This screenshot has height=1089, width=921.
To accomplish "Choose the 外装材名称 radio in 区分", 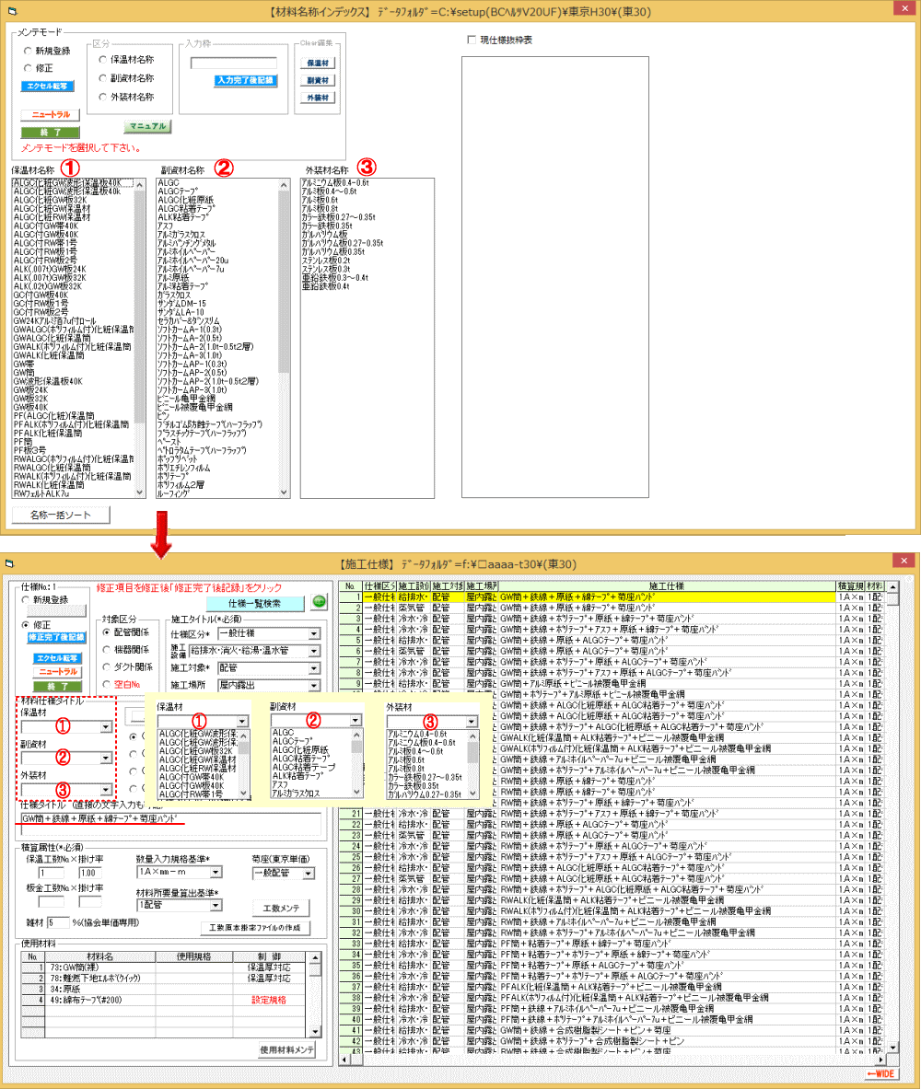I will point(126,98).
